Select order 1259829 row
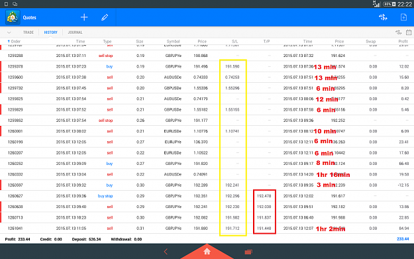The image size is (414, 259). (x=207, y=109)
